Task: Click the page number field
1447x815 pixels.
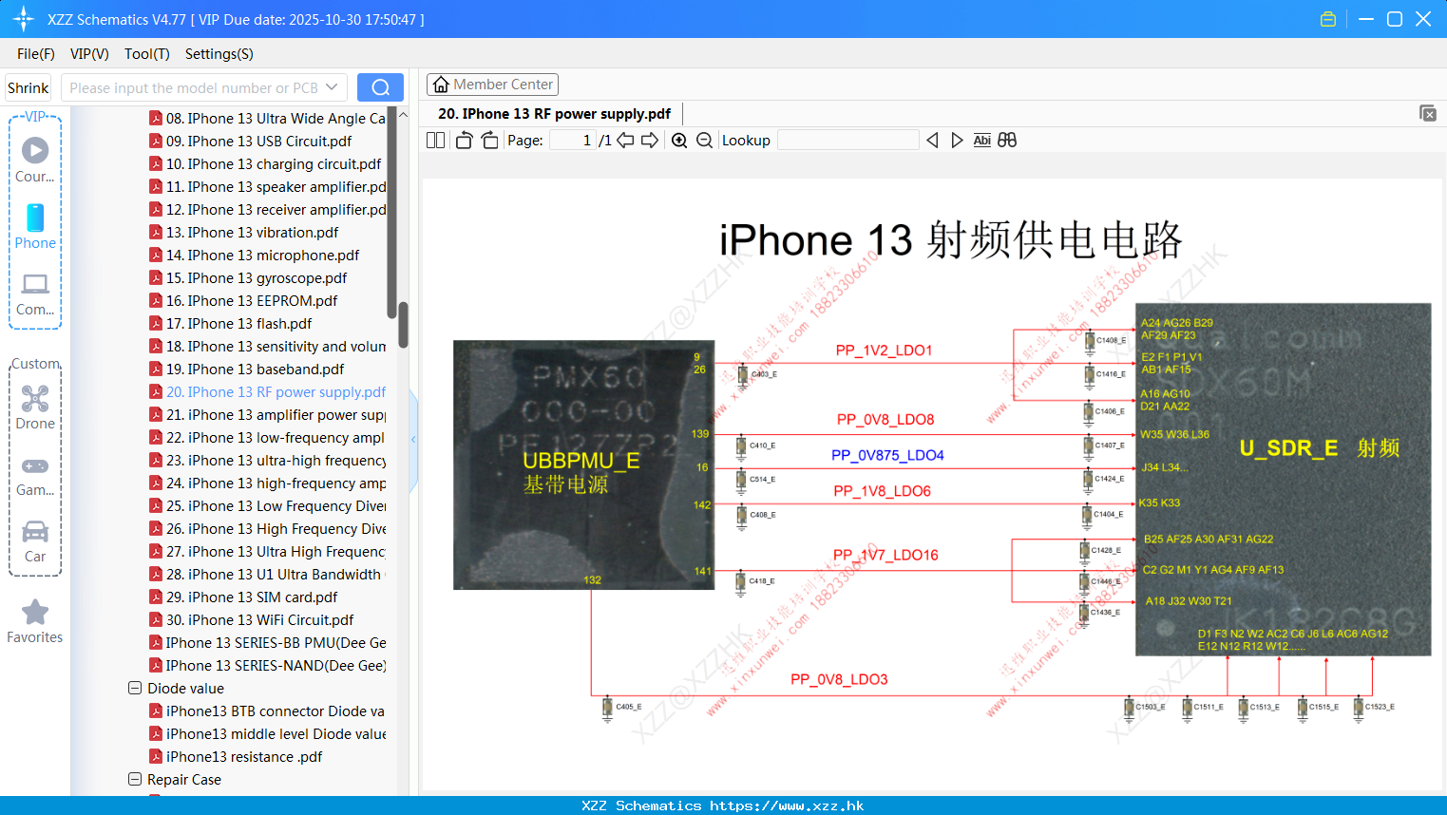Action: (573, 140)
